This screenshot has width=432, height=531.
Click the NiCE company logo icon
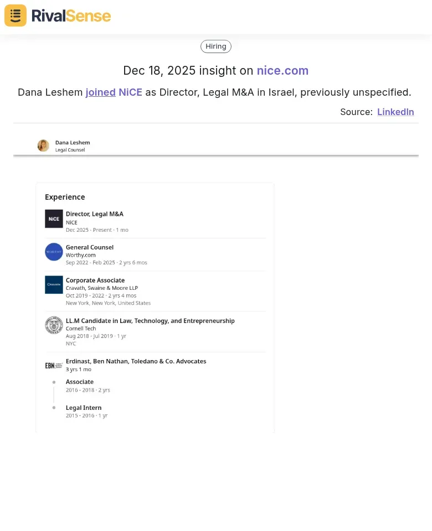pos(54,219)
